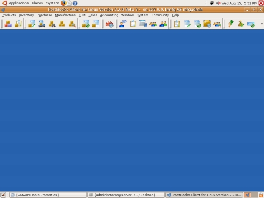Click the person with speech bubble icon
Screen dimensions: 264x198
(123, 24)
